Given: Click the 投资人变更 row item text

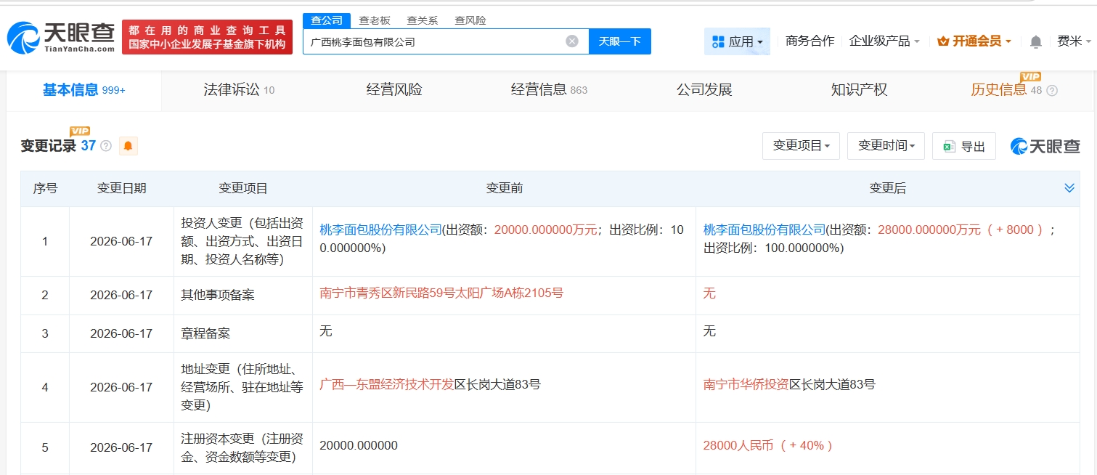Looking at the screenshot, I should coord(242,241).
